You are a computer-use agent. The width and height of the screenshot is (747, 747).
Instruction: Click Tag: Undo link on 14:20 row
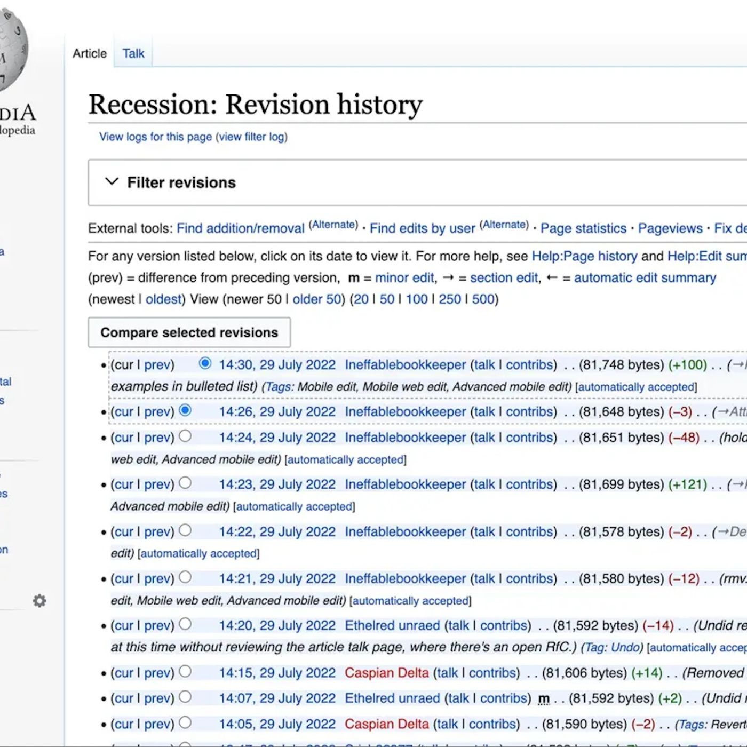point(611,647)
